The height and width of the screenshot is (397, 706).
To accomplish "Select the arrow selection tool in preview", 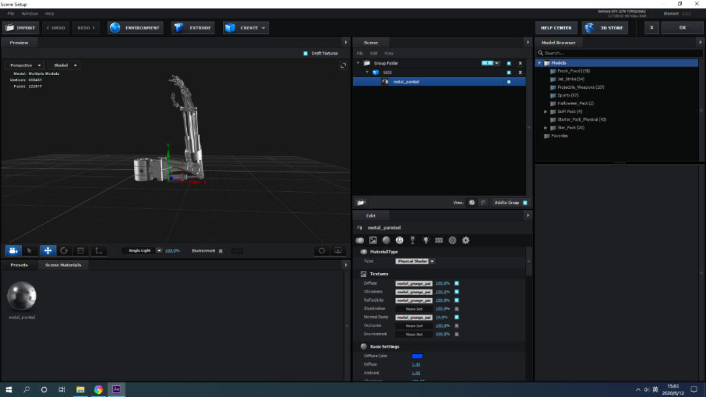I will pyautogui.click(x=29, y=251).
